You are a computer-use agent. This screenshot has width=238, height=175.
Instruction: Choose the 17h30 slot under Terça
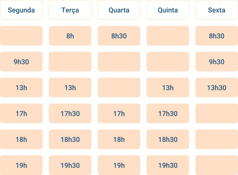point(70,114)
